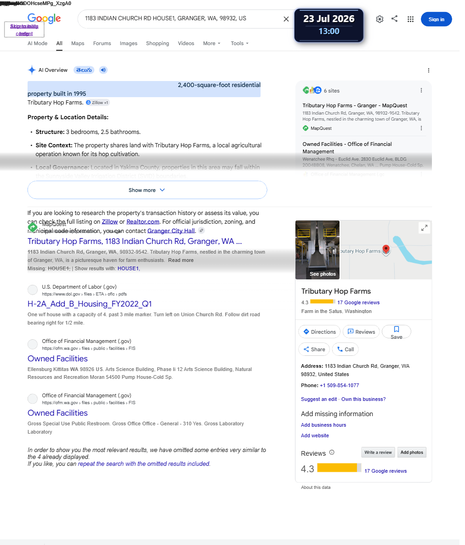Show results with HOUSE1 link
The image size is (465, 545).
pyautogui.click(x=128, y=268)
